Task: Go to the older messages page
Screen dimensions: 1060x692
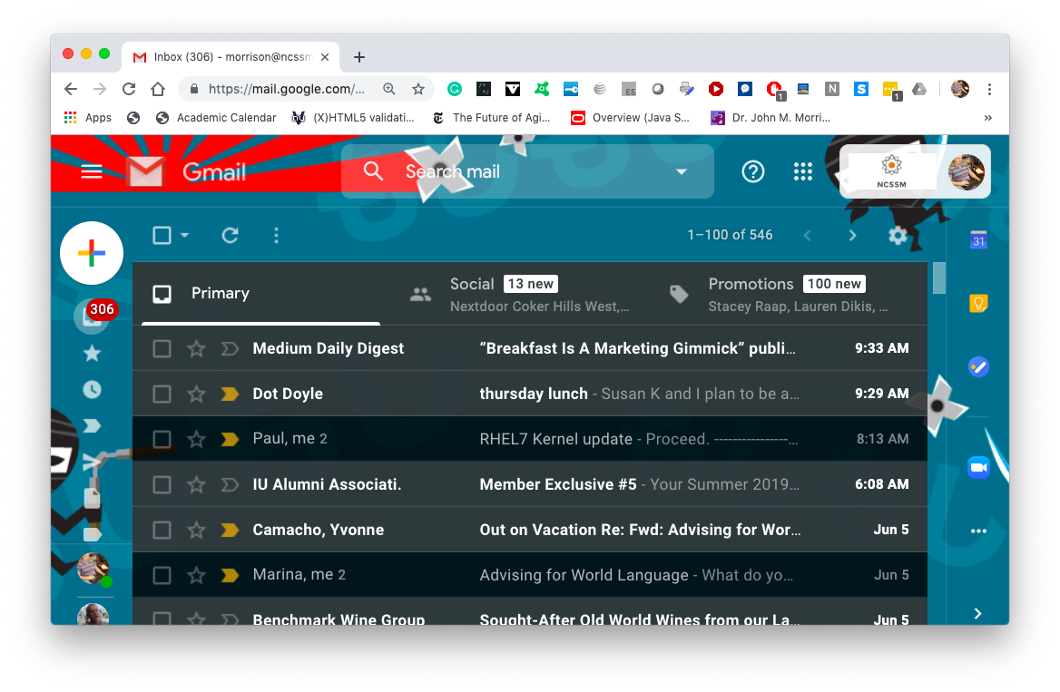Action: click(852, 235)
